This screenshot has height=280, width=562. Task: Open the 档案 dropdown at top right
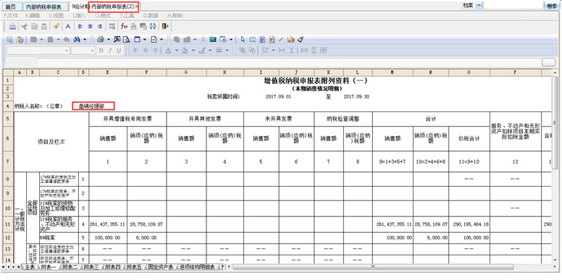pyautogui.click(x=479, y=6)
